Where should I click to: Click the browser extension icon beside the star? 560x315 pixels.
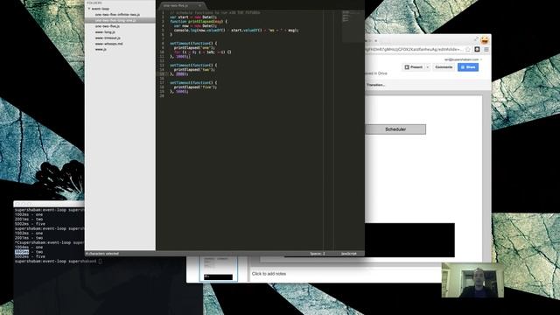click(477, 49)
